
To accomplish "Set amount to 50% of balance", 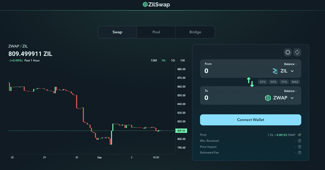I will tap(273, 82).
